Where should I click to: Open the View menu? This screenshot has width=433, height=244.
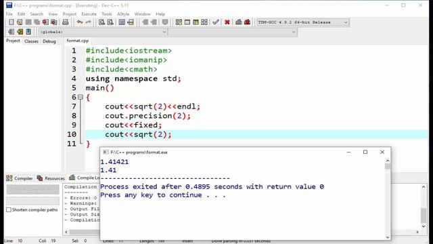tap(53, 14)
